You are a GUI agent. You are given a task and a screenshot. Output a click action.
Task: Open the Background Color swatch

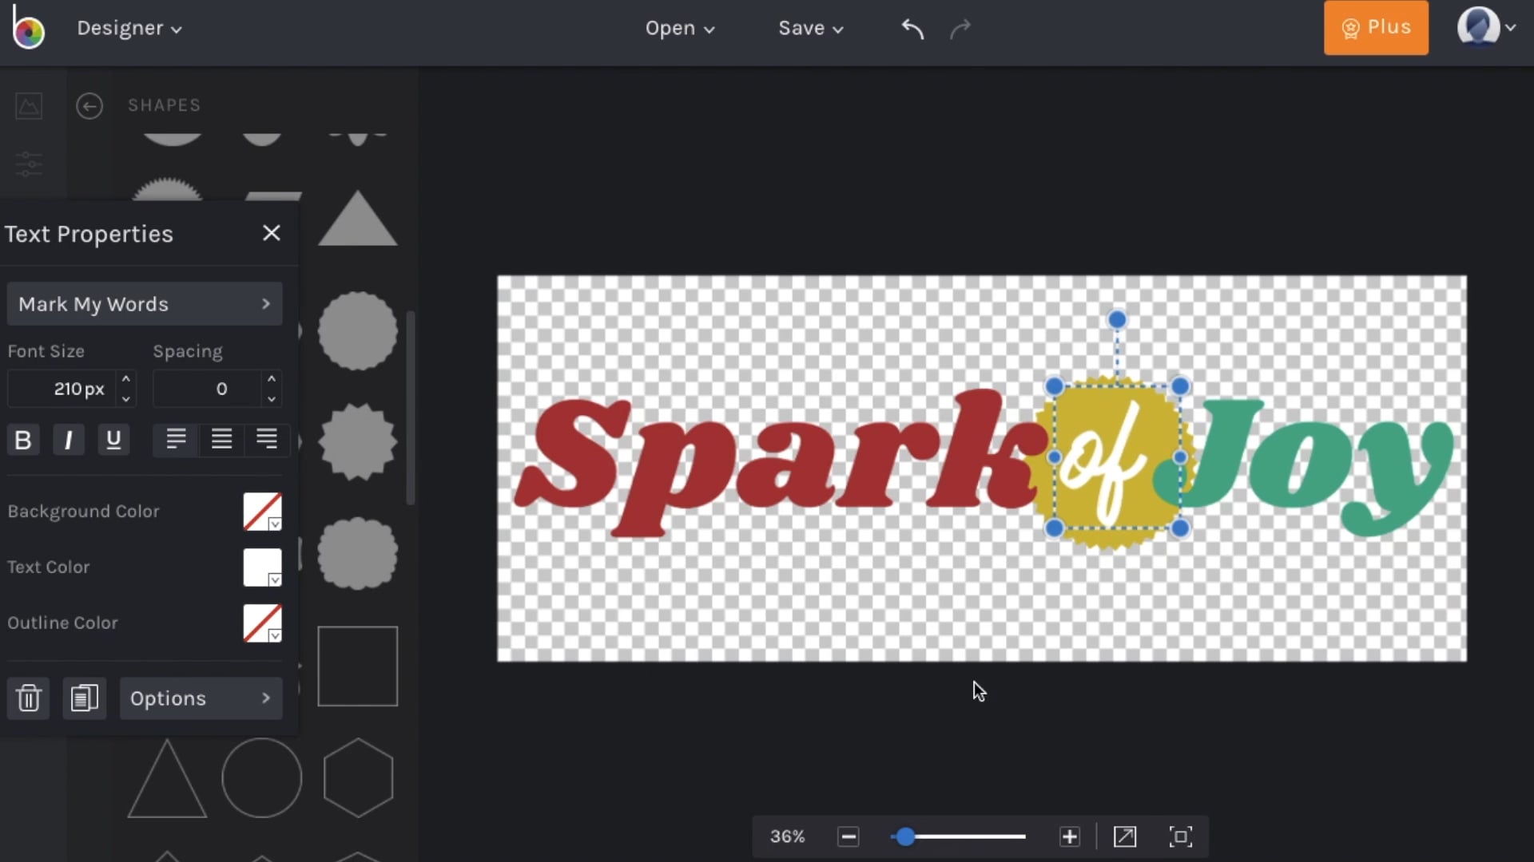pyautogui.click(x=262, y=512)
